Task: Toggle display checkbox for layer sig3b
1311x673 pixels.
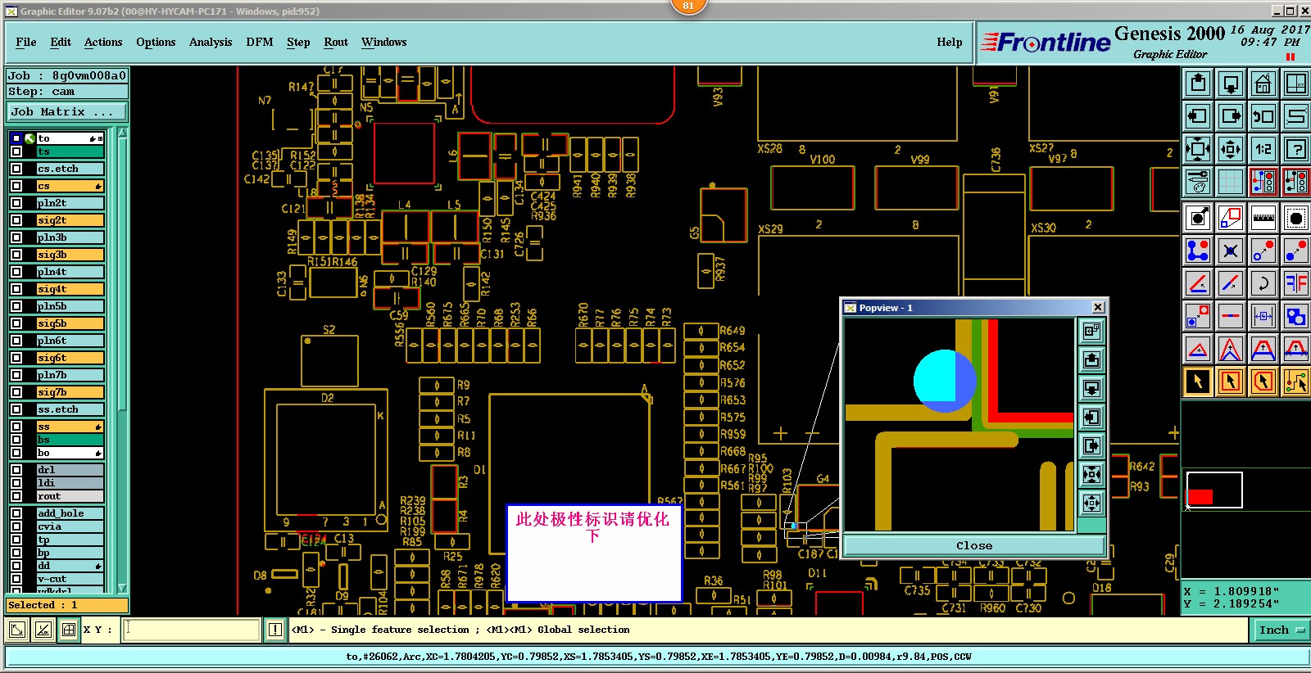Action: [x=16, y=255]
